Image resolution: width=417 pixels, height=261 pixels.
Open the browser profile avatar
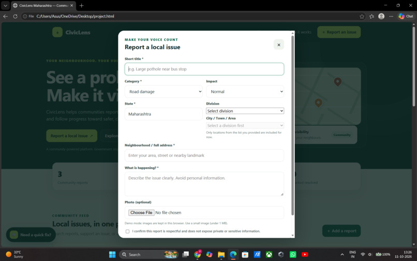381,16
